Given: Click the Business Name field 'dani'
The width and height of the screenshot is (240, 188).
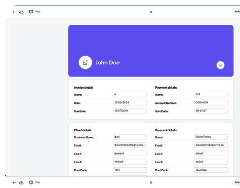Looking at the screenshot, I should (130, 137).
